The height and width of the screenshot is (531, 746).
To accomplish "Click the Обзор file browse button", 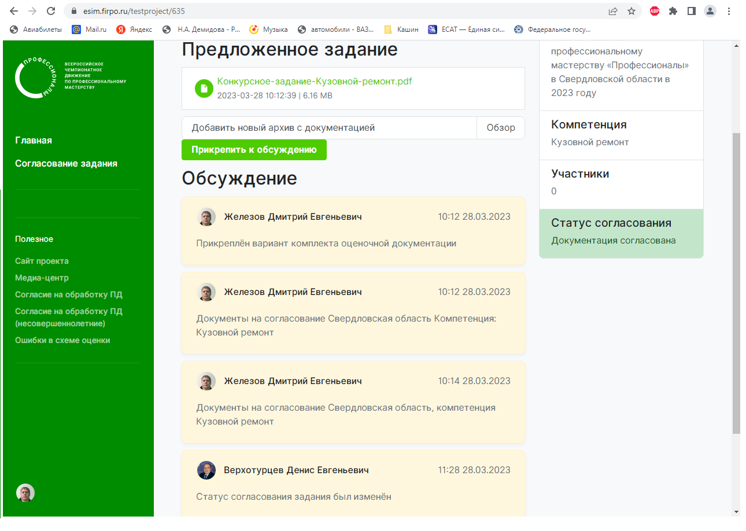I will (x=500, y=128).
